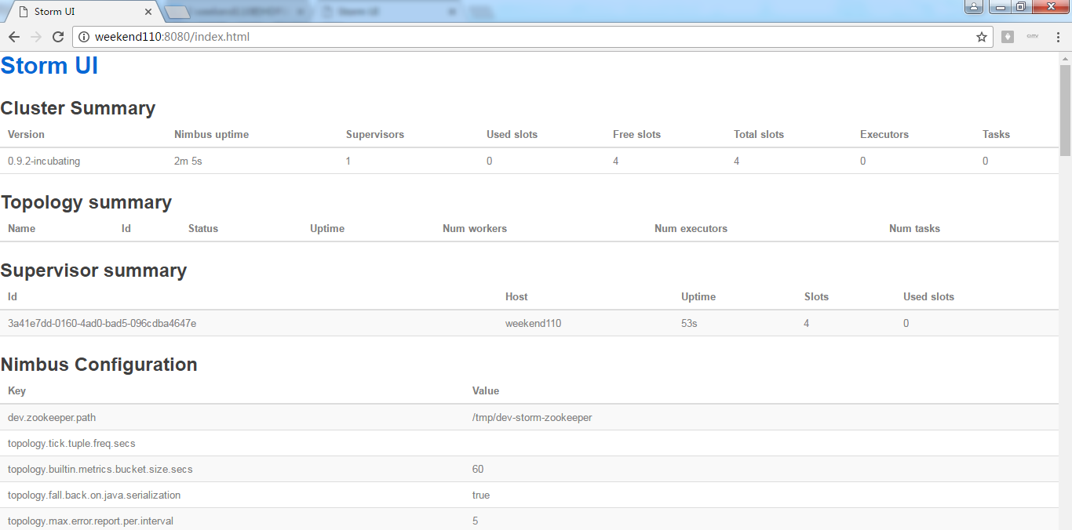The width and height of the screenshot is (1072, 530).
Task: Select supervisor id 3a41e7dd-0160-4ad0-bad5-096cdba4647e
Action: click(102, 324)
